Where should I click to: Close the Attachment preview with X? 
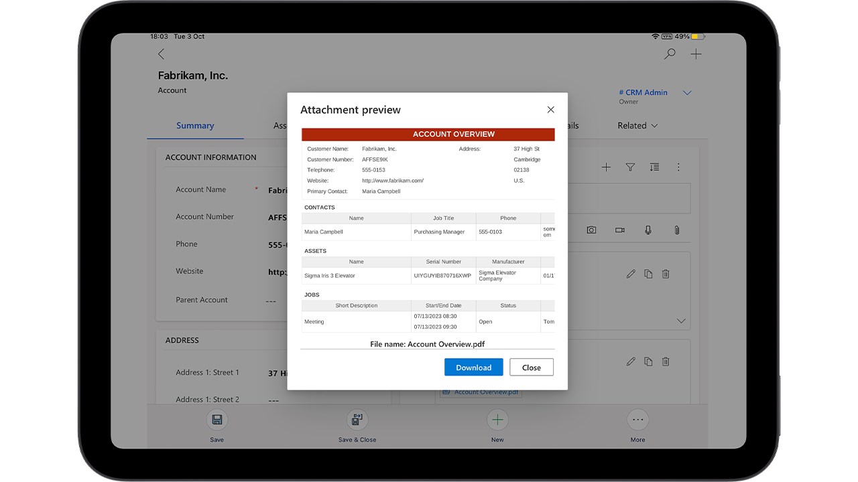tap(551, 110)
